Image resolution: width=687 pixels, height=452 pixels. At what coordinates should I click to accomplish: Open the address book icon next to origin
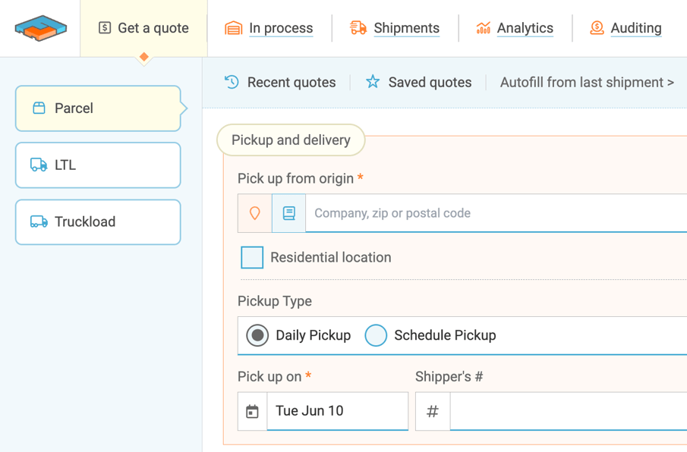click(x=288, y=212)
